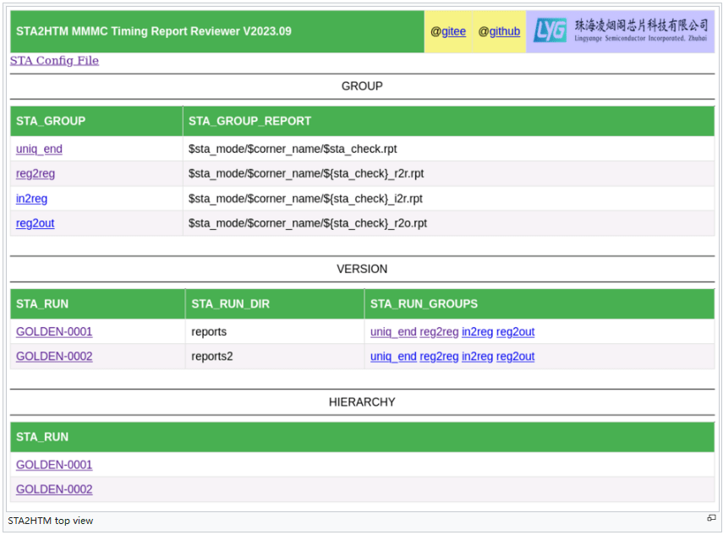The width and height of the screenshot is (723, 535).
Task: Click reg2out in the GOLDEN-0002 run groups
Action: click(x=515, y=357)
